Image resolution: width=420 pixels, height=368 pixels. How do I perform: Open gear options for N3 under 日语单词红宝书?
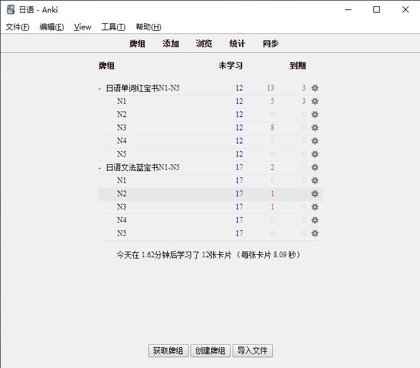coord(315,128)
